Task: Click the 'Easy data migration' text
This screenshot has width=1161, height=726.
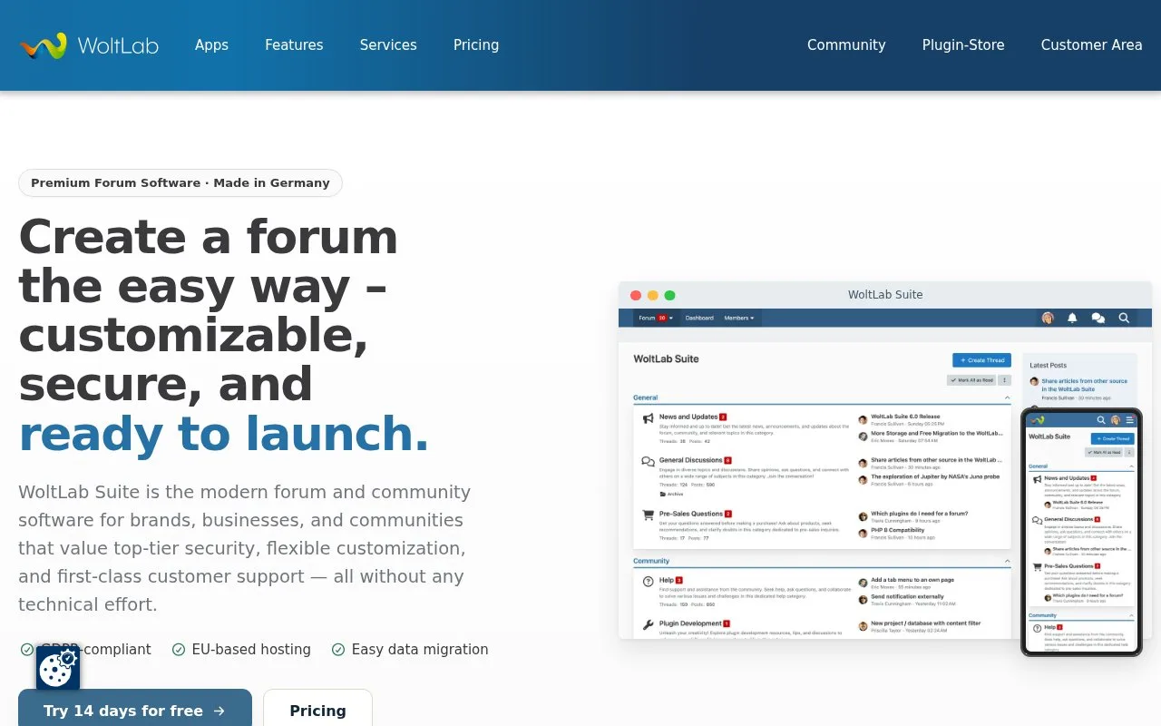Action: [420, 650]
